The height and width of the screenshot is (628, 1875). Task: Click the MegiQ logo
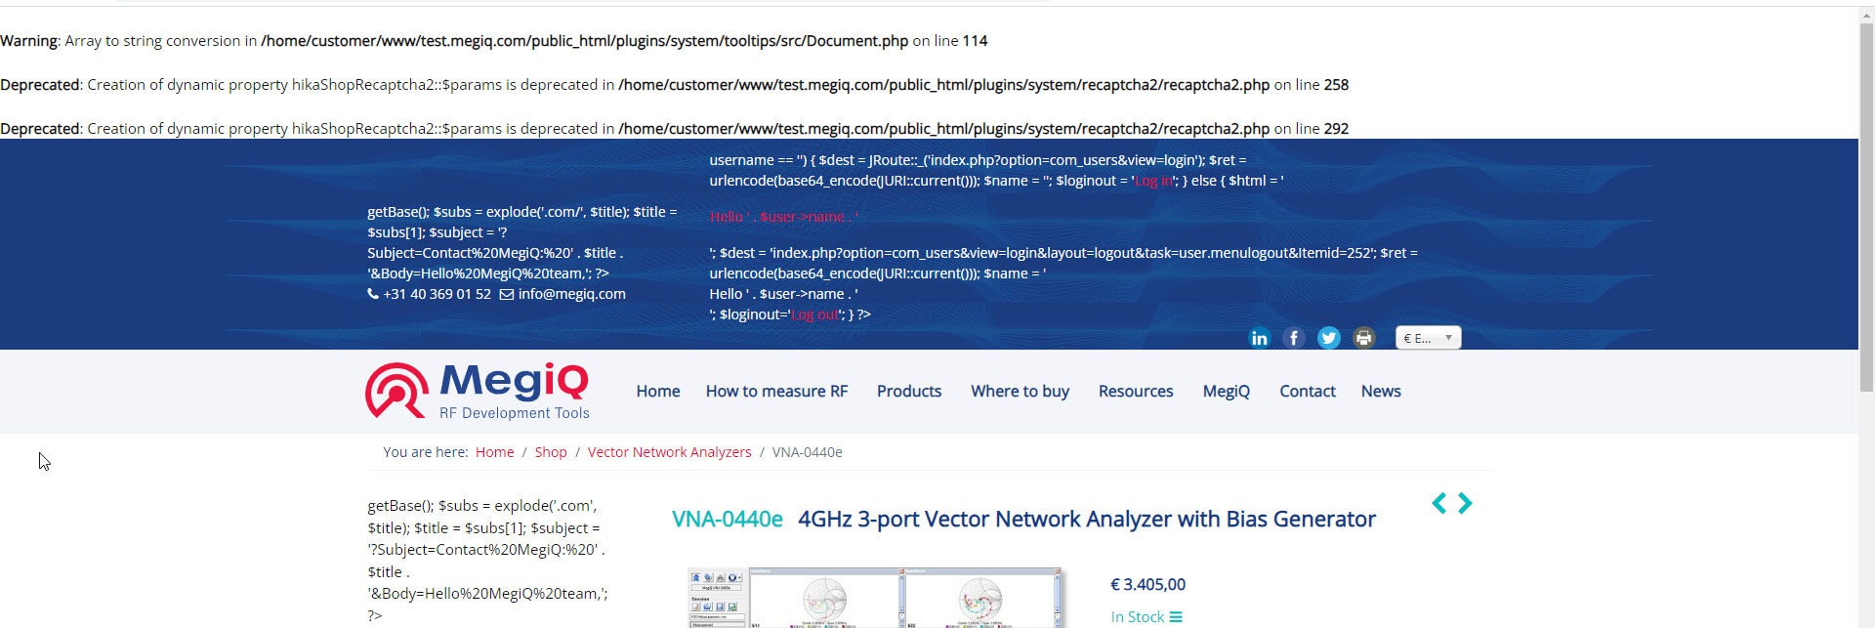(478, 391)
